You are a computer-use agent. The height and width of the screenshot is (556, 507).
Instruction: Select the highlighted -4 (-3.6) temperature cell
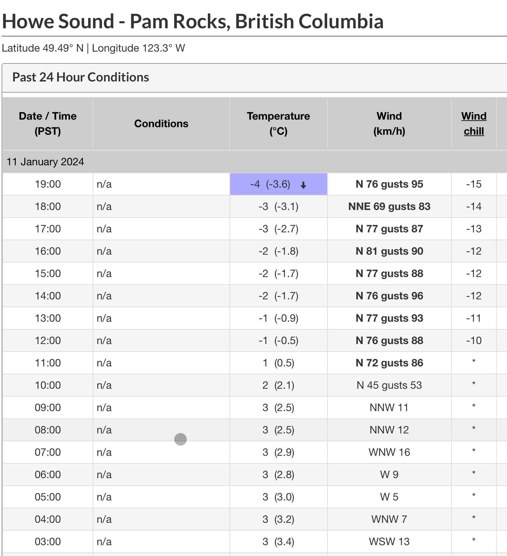click(x=278, y=184)
